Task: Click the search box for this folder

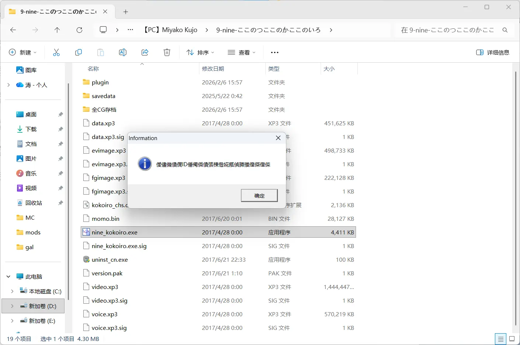Action: (455, 30)
